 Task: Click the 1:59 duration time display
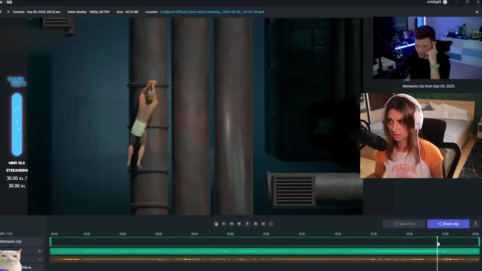(x=9, y=234)
